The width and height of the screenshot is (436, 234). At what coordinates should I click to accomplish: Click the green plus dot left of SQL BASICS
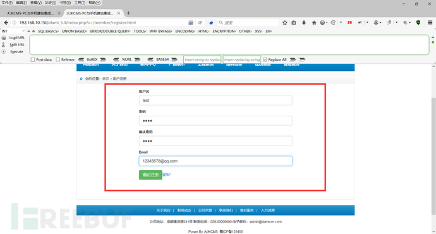[x=33, y=31]
